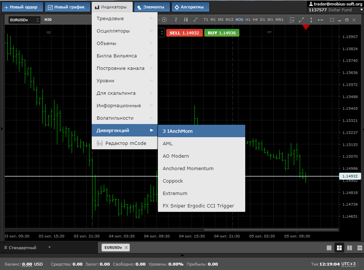Open the Информационные submenu
This screenshot has width=364, height=270.
coord(125,105)
